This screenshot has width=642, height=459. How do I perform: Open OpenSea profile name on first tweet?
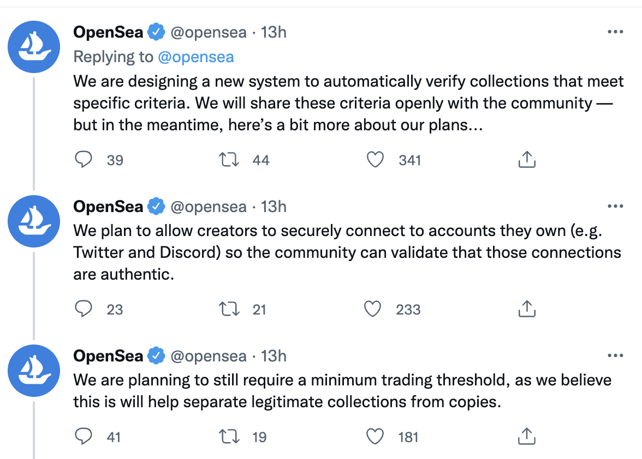[x=108, y=32]
